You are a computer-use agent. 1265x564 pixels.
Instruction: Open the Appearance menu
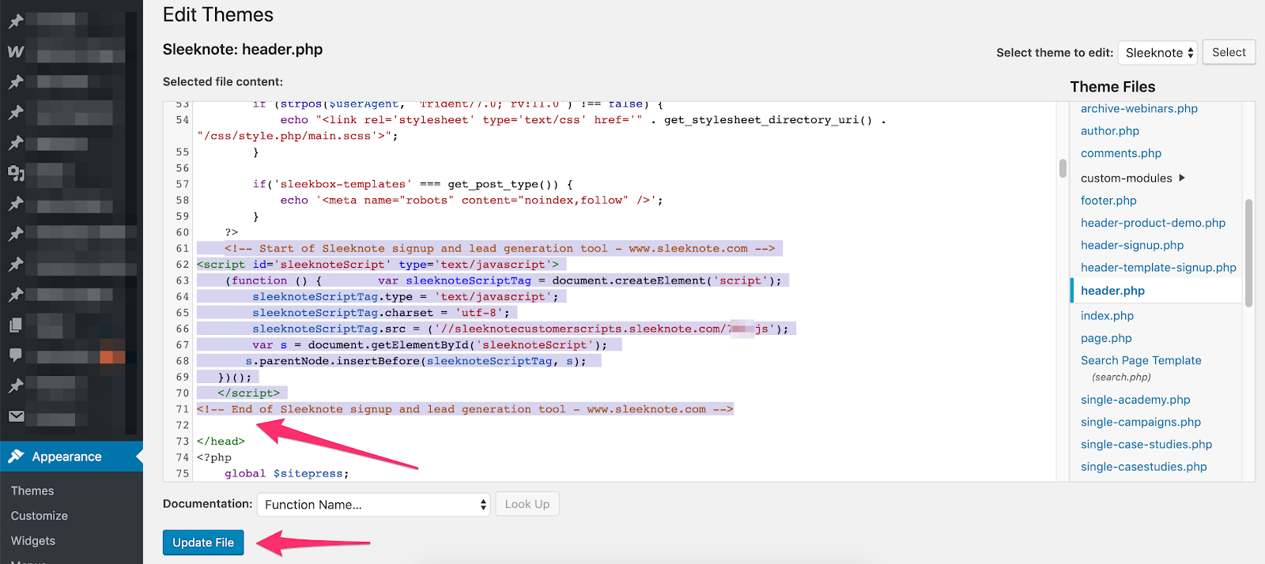[x=71, y=457]
